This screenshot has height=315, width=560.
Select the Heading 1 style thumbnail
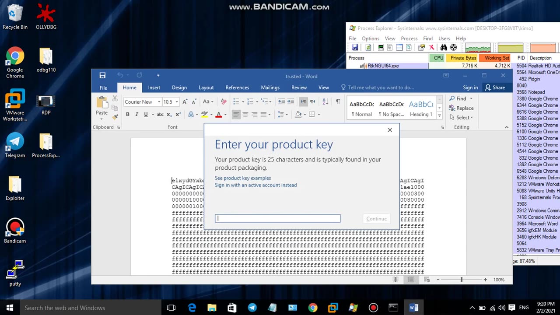point(421,108)
